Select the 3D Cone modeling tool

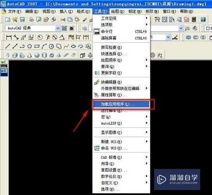click(x=30, y=55)
